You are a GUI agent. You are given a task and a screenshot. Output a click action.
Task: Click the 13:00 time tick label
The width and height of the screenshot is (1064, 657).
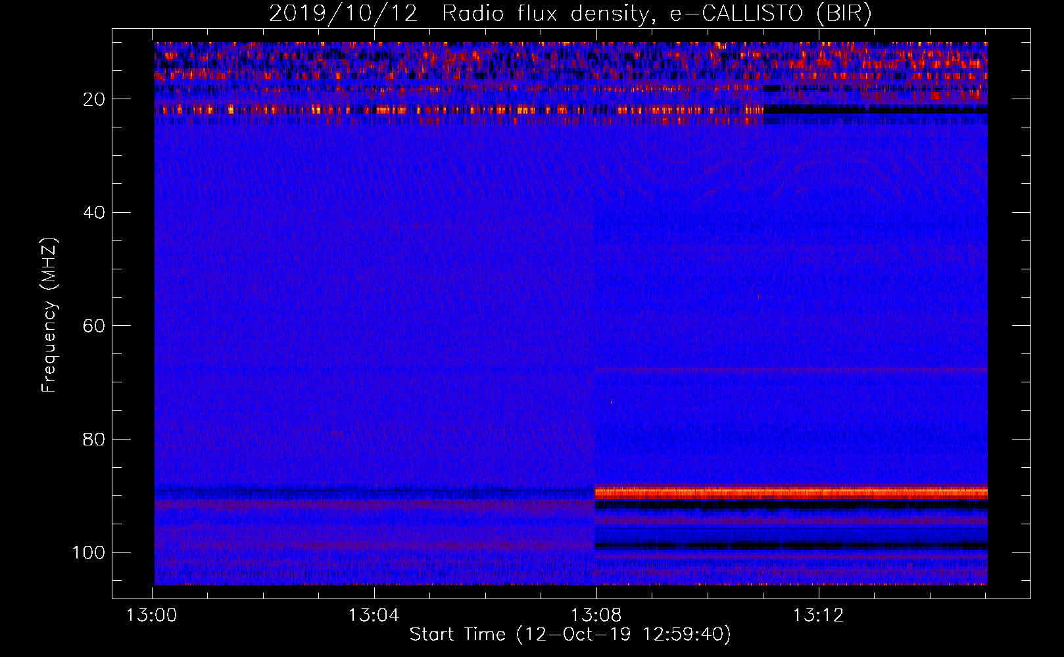152,616
